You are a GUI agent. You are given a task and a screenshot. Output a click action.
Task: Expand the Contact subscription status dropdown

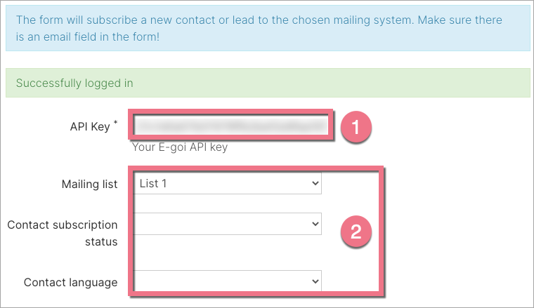click(x=228, y=224)
